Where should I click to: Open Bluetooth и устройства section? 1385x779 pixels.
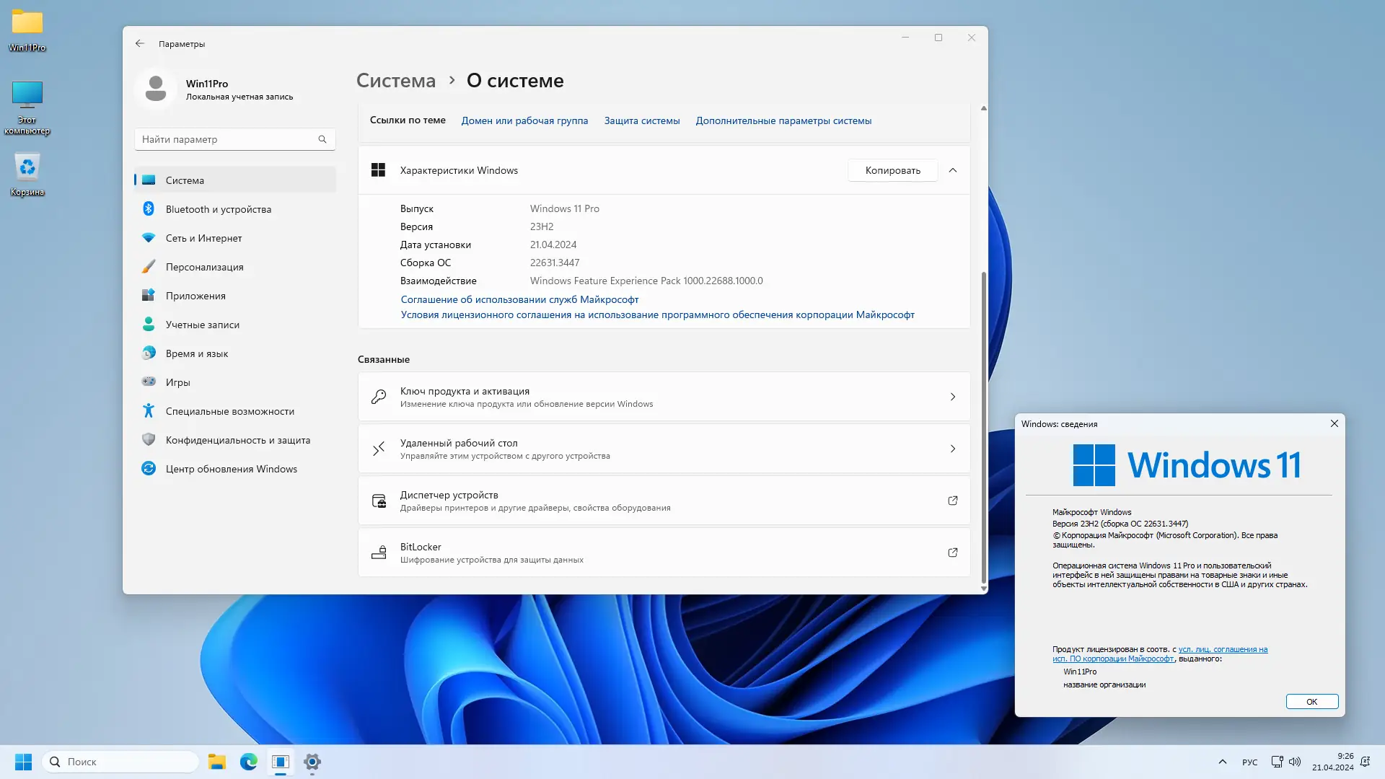[x=218, y=209]
